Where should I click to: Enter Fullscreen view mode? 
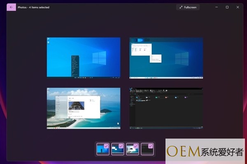coord(188,7)
